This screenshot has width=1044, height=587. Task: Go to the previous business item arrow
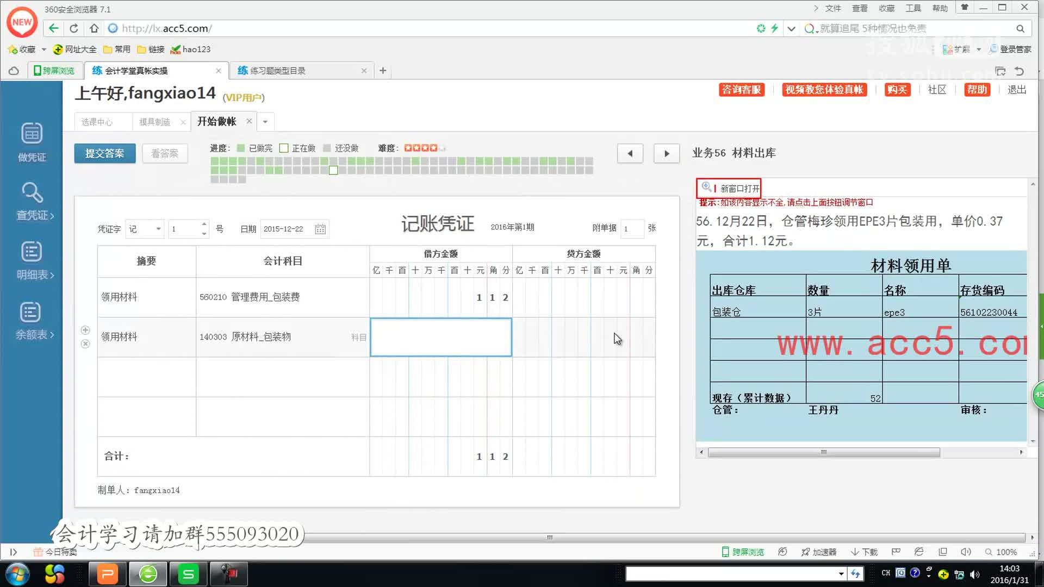pyautogui.click(x=630, y=154)
